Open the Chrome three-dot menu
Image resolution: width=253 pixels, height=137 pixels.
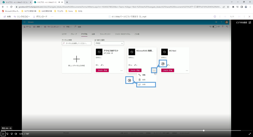[250, 7]
